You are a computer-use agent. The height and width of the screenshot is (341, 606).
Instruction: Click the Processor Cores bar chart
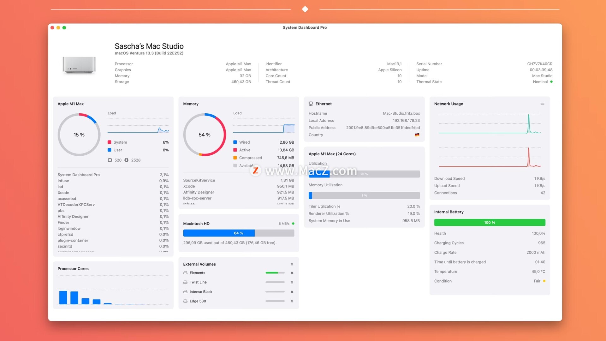point(113,290)
